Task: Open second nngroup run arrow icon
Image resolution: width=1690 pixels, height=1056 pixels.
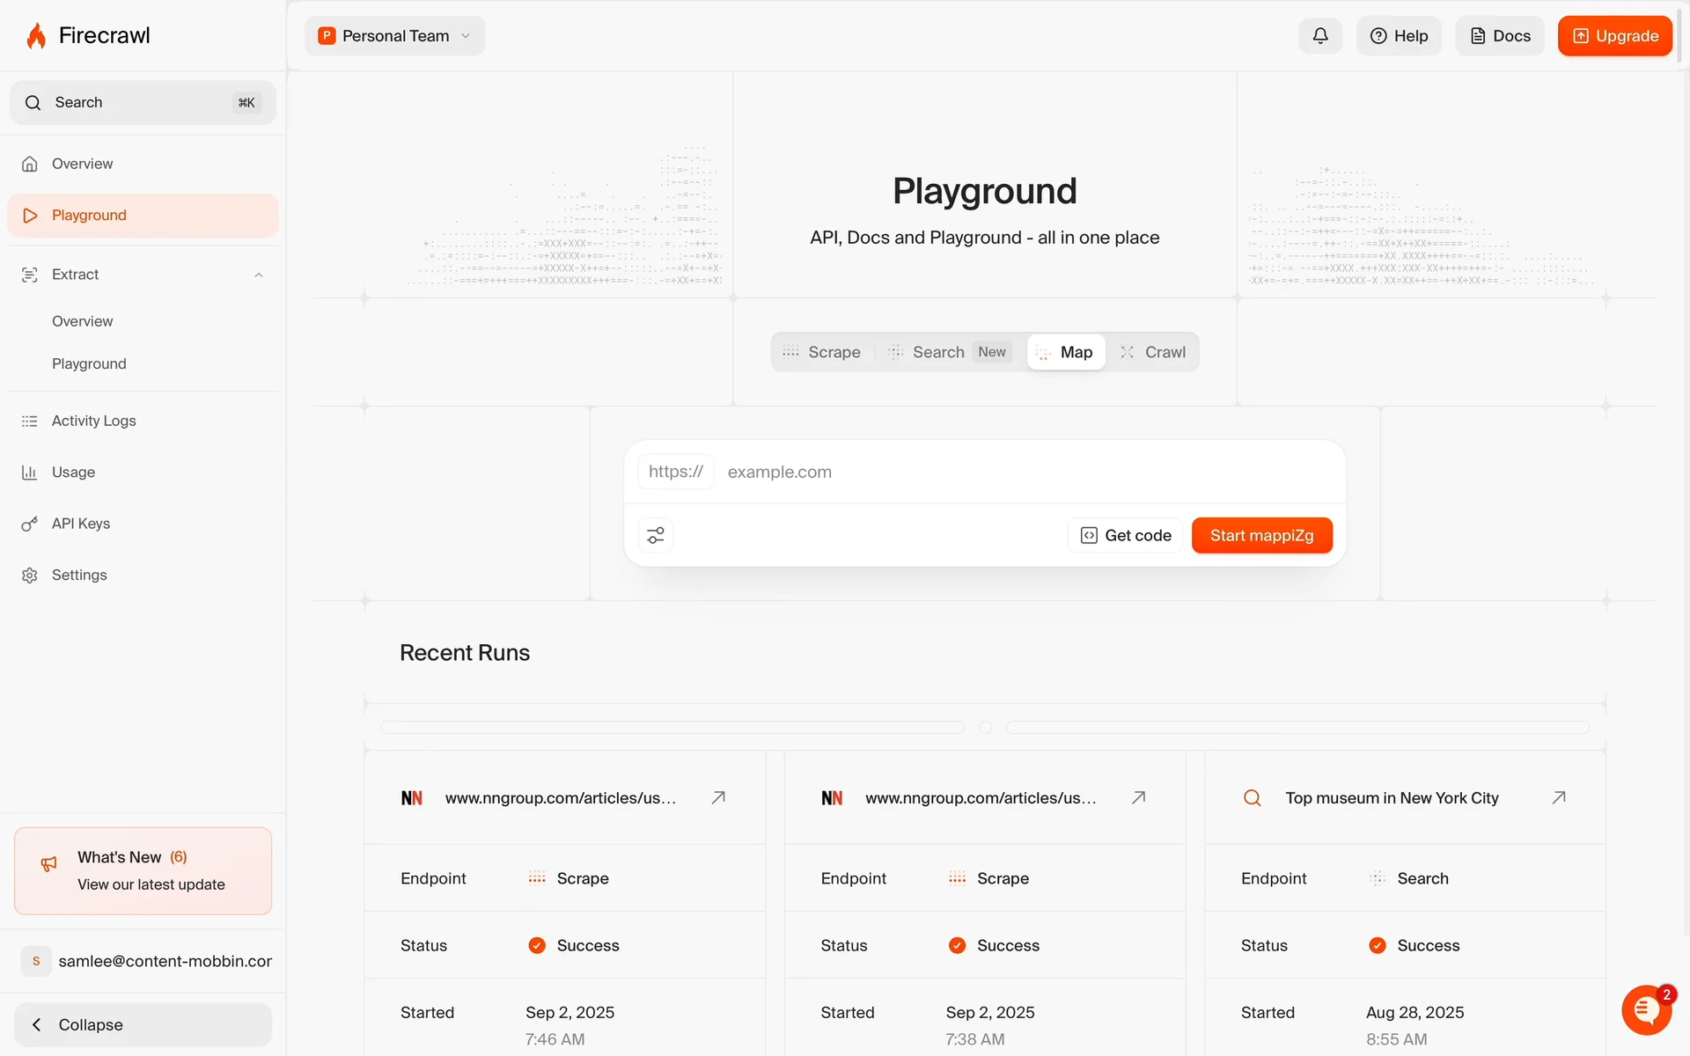Action: pyautogui.click(x=1138, y=797)
